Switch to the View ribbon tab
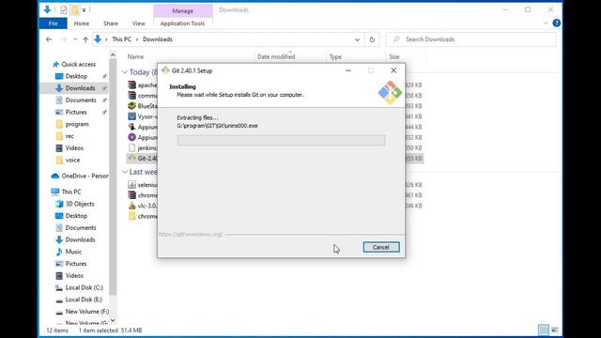This screenshot has height=338, width=601. [x=138, y=23]
